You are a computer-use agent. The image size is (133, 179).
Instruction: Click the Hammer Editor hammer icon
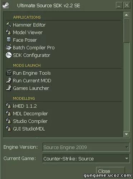[x=9, y=25]
